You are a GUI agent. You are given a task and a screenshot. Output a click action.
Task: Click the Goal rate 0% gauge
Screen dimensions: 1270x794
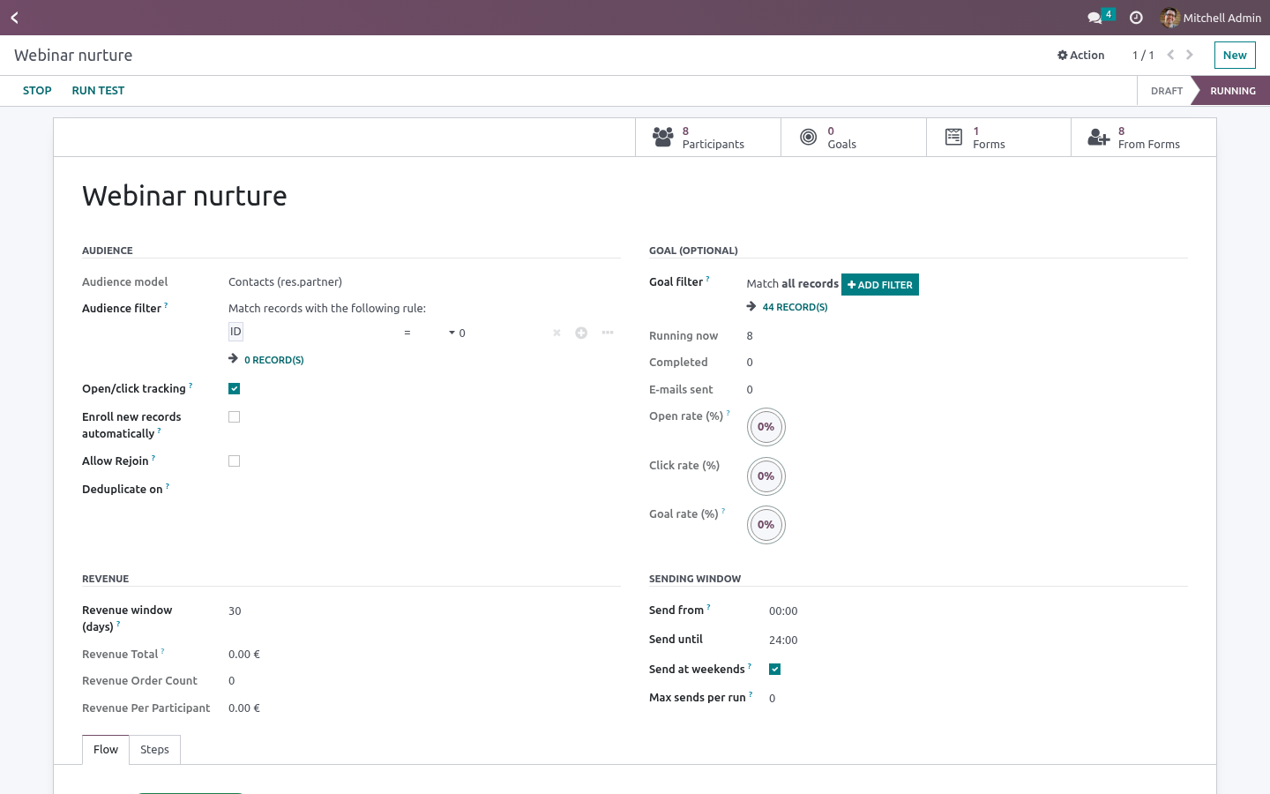[766, 525]
